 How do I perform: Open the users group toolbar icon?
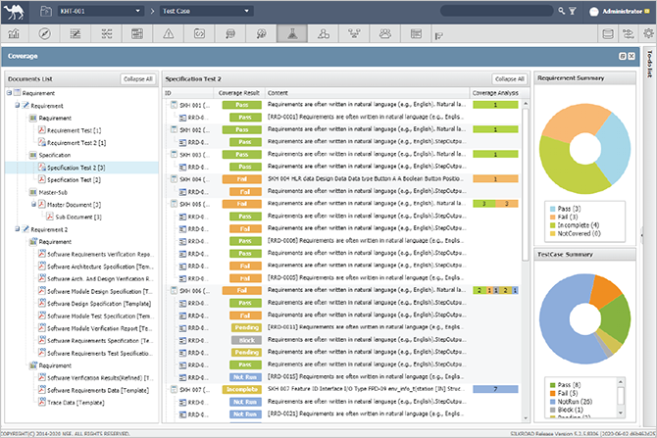click(x=385, y=33)
